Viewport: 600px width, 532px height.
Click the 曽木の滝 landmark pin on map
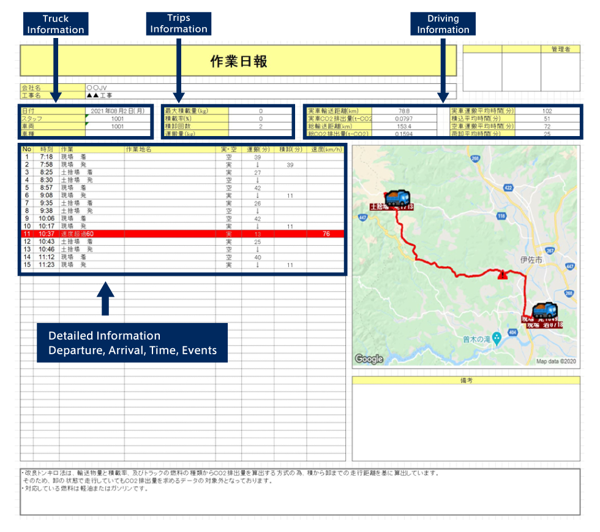click(497, 337)
